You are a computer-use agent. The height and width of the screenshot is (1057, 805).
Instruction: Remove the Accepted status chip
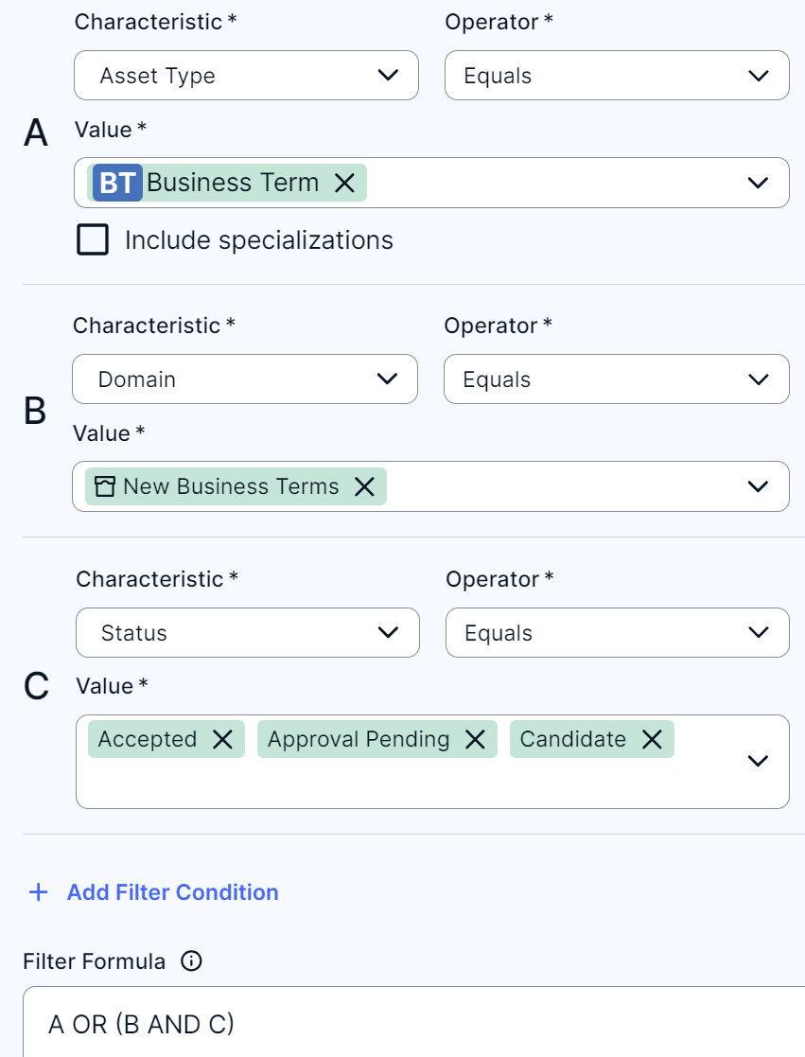pos(222,739)
